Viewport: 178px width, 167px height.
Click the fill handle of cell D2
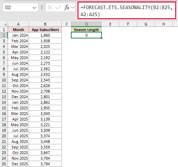click(102, 38)
